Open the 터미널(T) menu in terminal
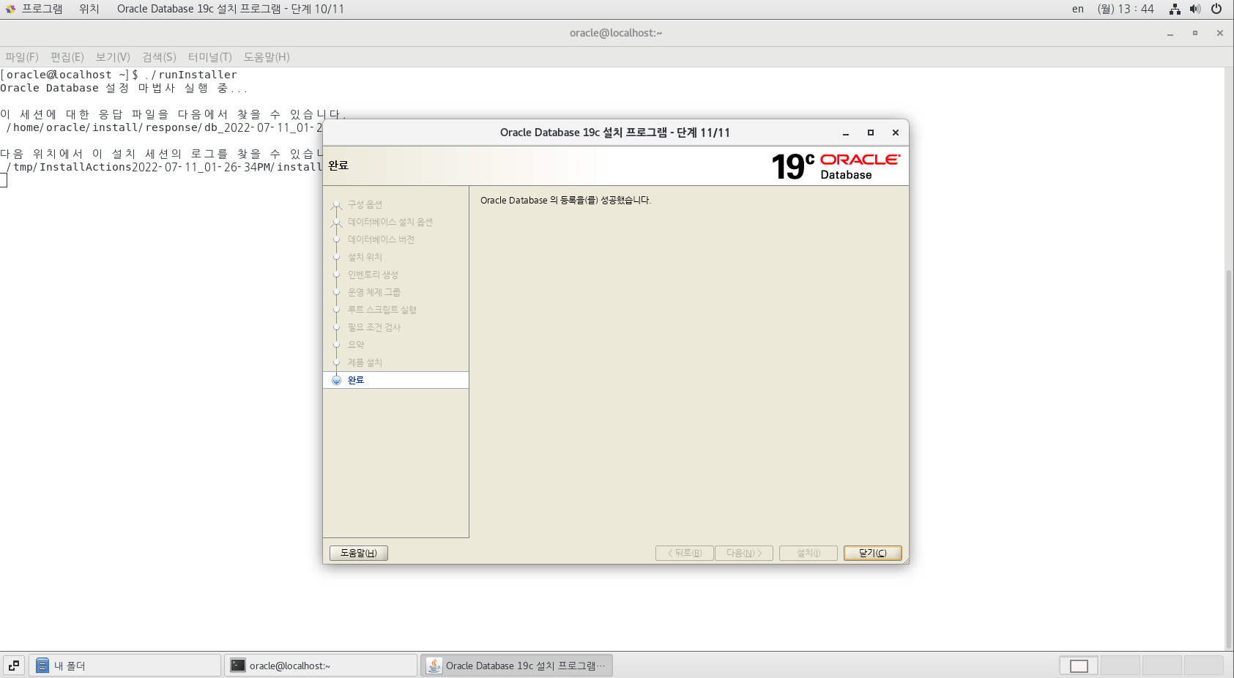This screenshot has width=1234, height=678. coord(210,57)
